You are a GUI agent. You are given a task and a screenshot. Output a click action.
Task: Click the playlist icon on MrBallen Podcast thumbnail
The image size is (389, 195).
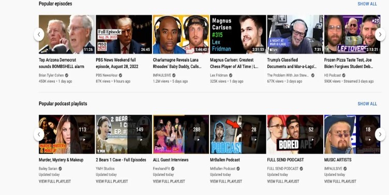[253, 139]
